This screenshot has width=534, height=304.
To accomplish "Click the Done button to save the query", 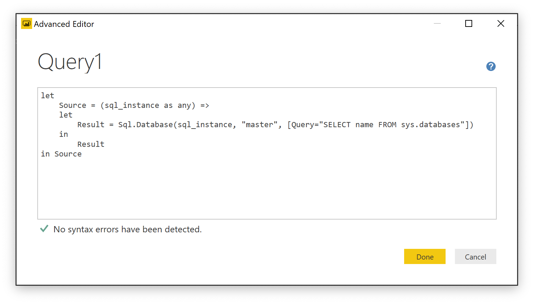I will pos(425,257).
